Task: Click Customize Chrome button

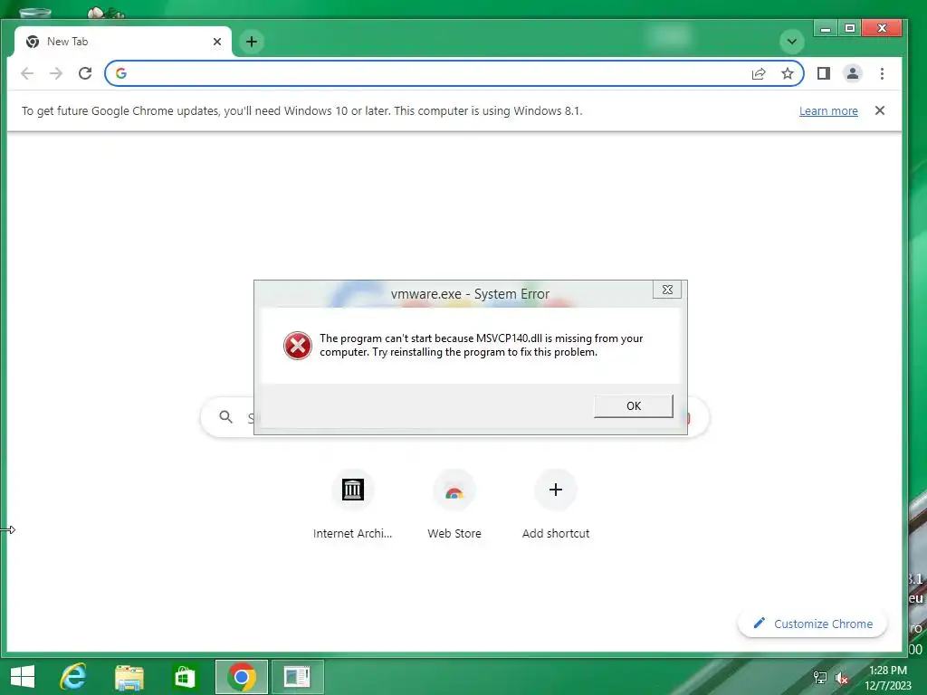Action: 812,624
